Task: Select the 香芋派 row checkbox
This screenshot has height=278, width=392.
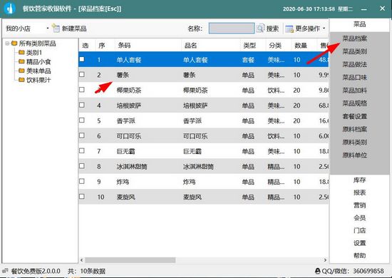Action: 82,120
